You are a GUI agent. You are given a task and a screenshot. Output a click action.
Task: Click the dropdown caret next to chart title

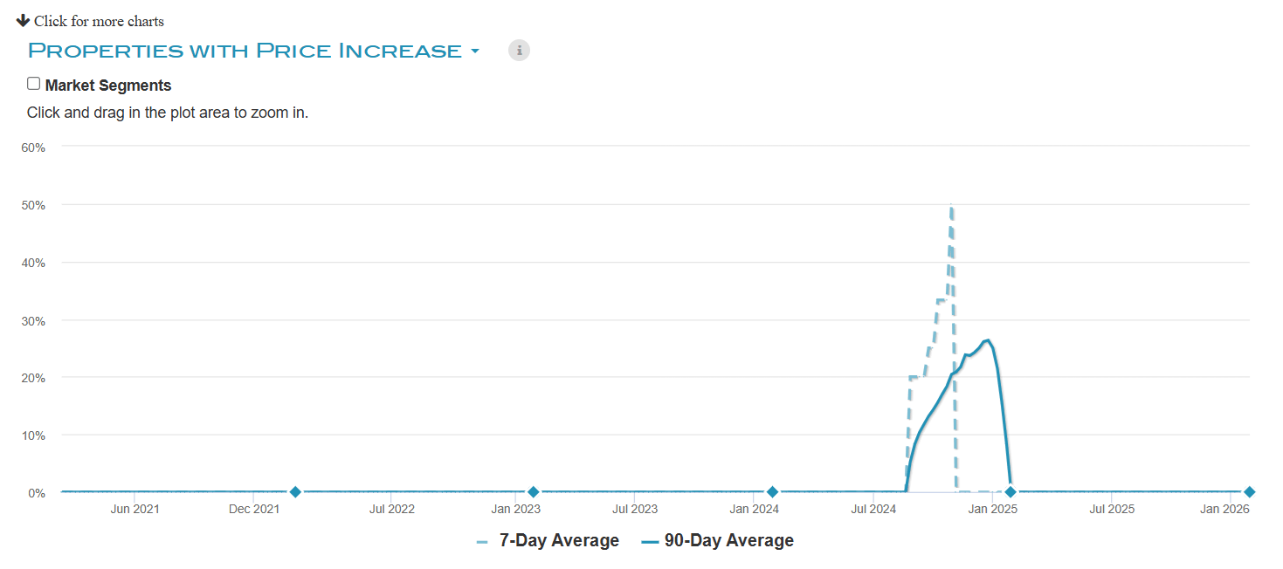475,51
